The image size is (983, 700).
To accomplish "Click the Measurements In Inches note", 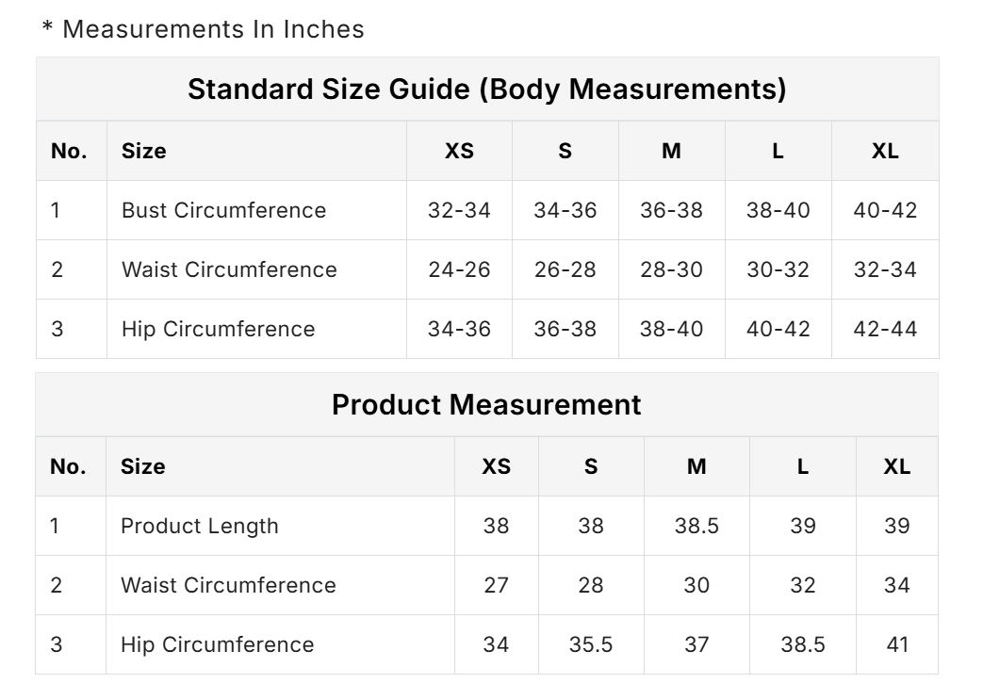I will pyautogui.click(x=203, y=29).
